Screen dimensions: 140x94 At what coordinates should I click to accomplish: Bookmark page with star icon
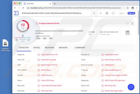point(128,8)
